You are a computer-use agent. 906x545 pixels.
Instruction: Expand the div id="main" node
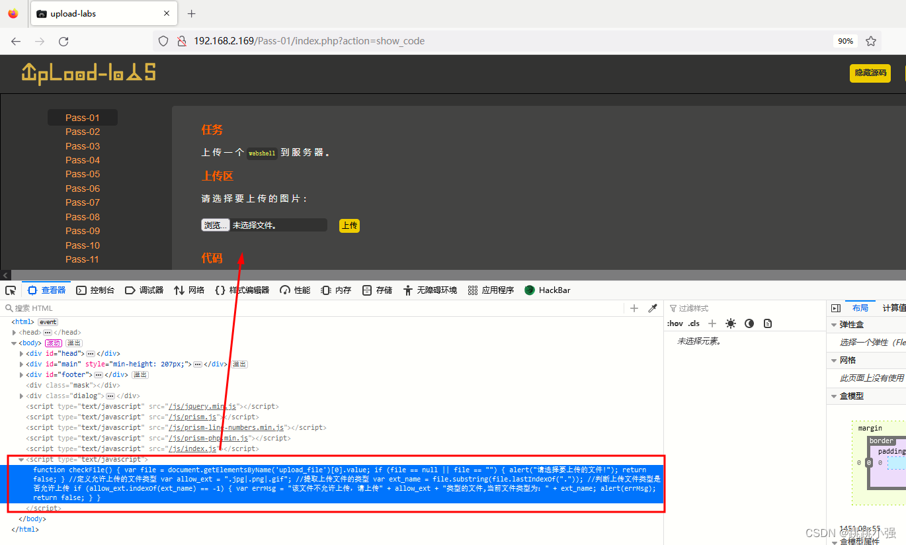(22, 364)
